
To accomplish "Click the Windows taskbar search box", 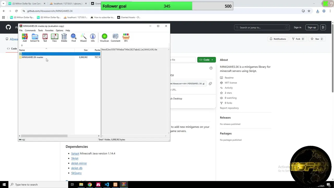I will [x=38, y=185].
